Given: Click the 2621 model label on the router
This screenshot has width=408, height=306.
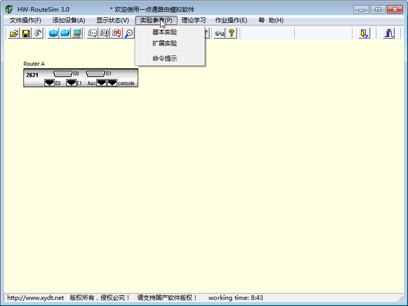Looking at the screenshot, I should click(32, 75).
